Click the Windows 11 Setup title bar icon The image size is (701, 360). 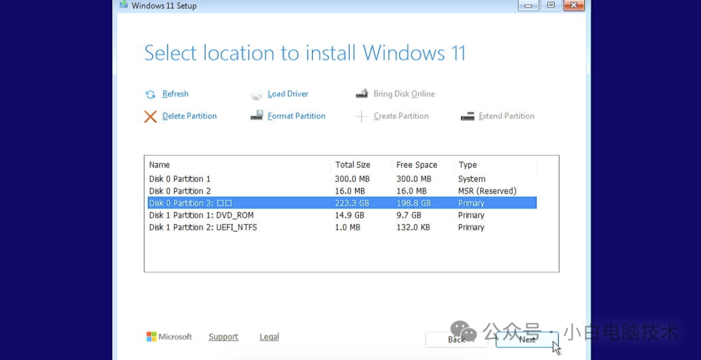(x=123, y=5)
